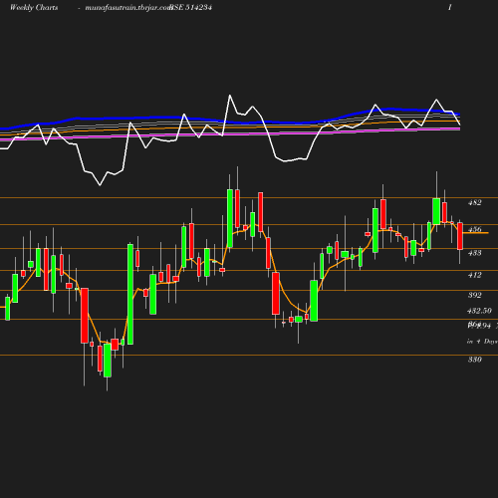The width and height of the screenshot is (498, 498).
Task: Click the 456 price level label
Action: 475,229
